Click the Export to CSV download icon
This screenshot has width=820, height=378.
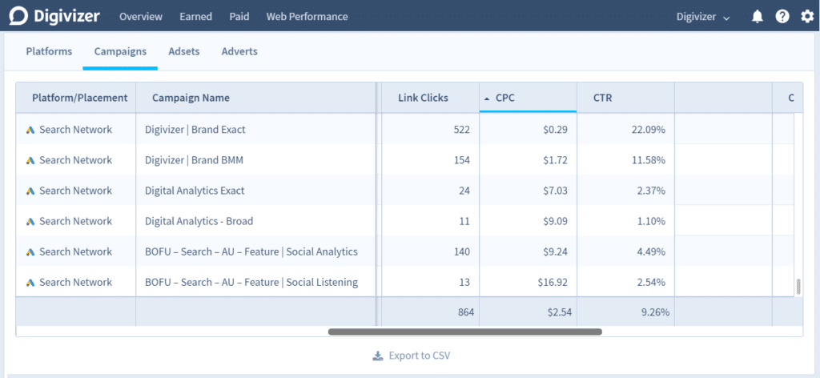378,356
